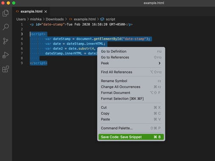Click getElementById in line 4
Viewport: 215px width, 161px height.
[107, 39]
